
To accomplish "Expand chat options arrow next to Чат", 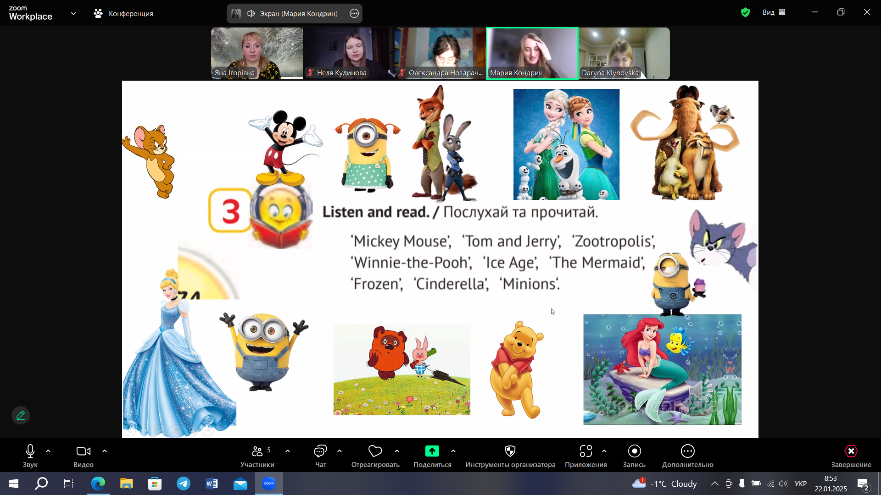I will pyautogui.click(x=340, y=451).
